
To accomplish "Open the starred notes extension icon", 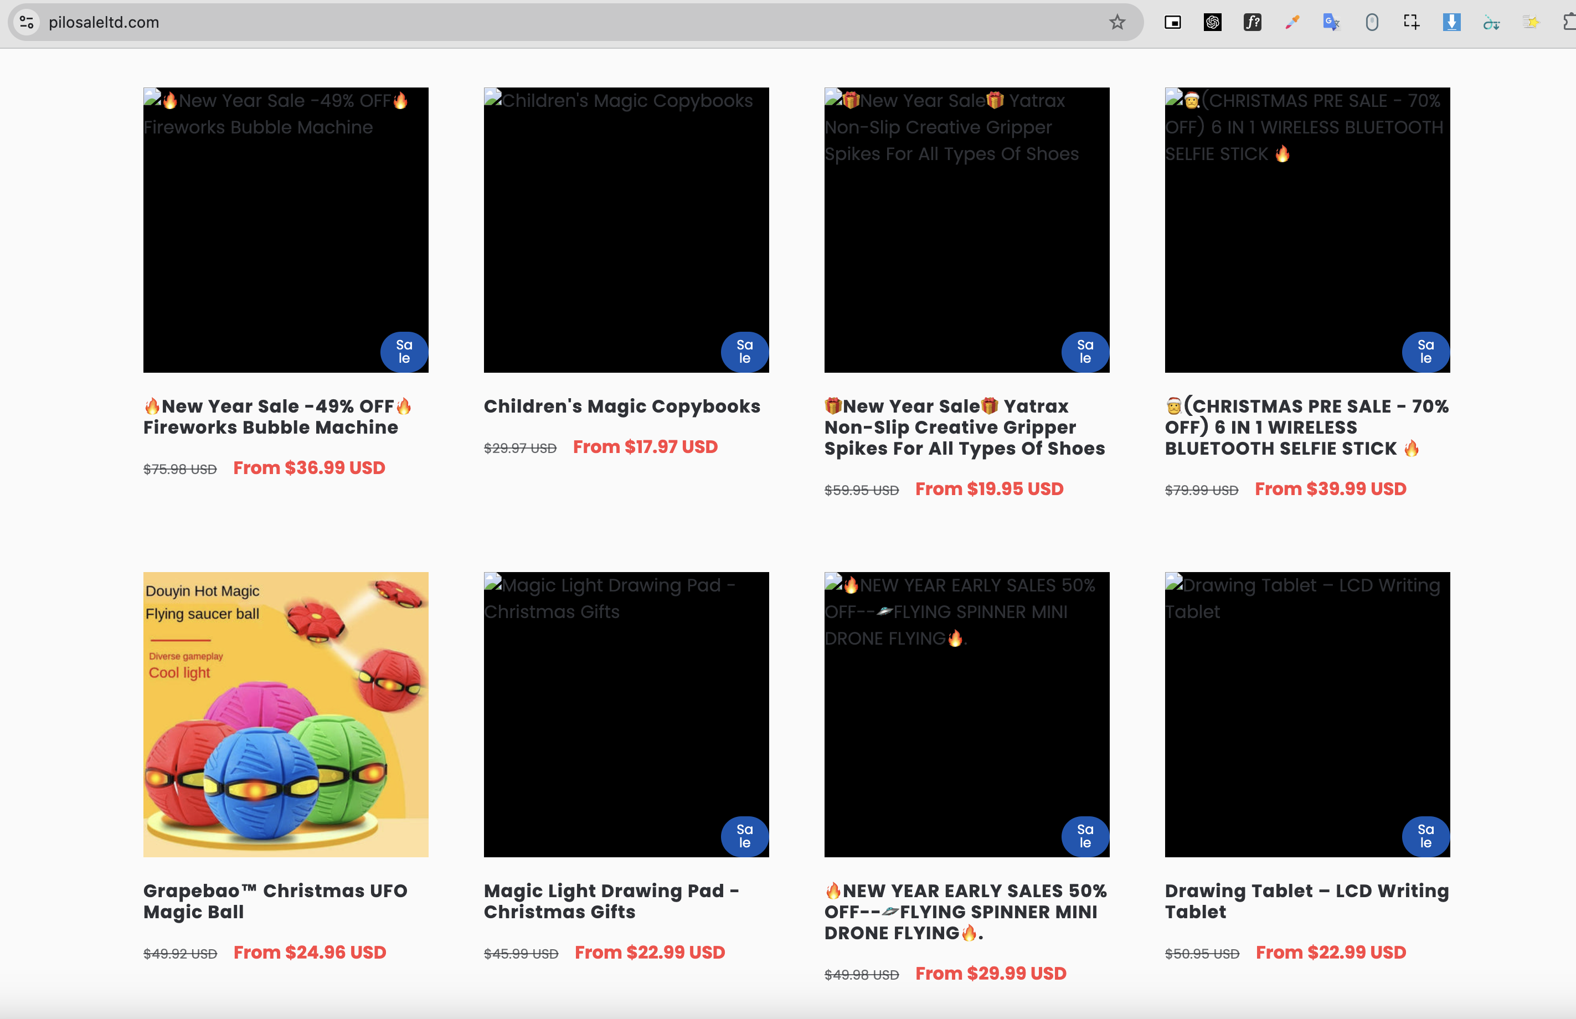I will click(1531, 23).
